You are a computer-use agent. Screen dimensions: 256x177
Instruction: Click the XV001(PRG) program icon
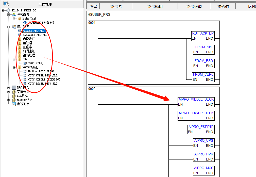pos(25,63)
